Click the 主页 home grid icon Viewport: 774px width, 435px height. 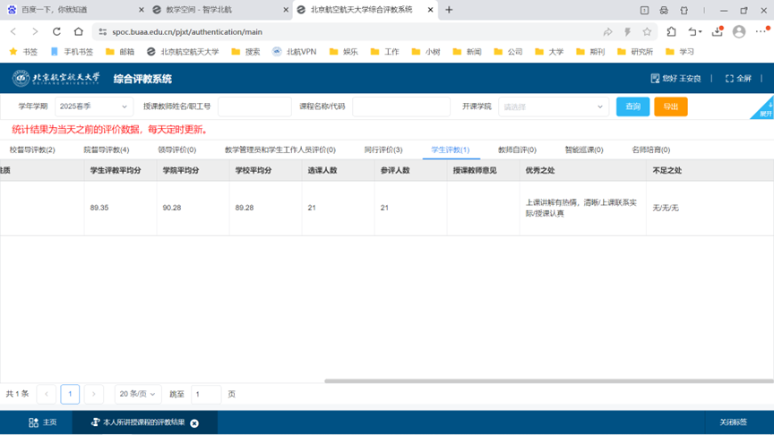(x=33, y=422)
